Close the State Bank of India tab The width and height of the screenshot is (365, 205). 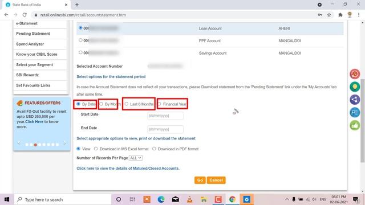tap(66, 5)
